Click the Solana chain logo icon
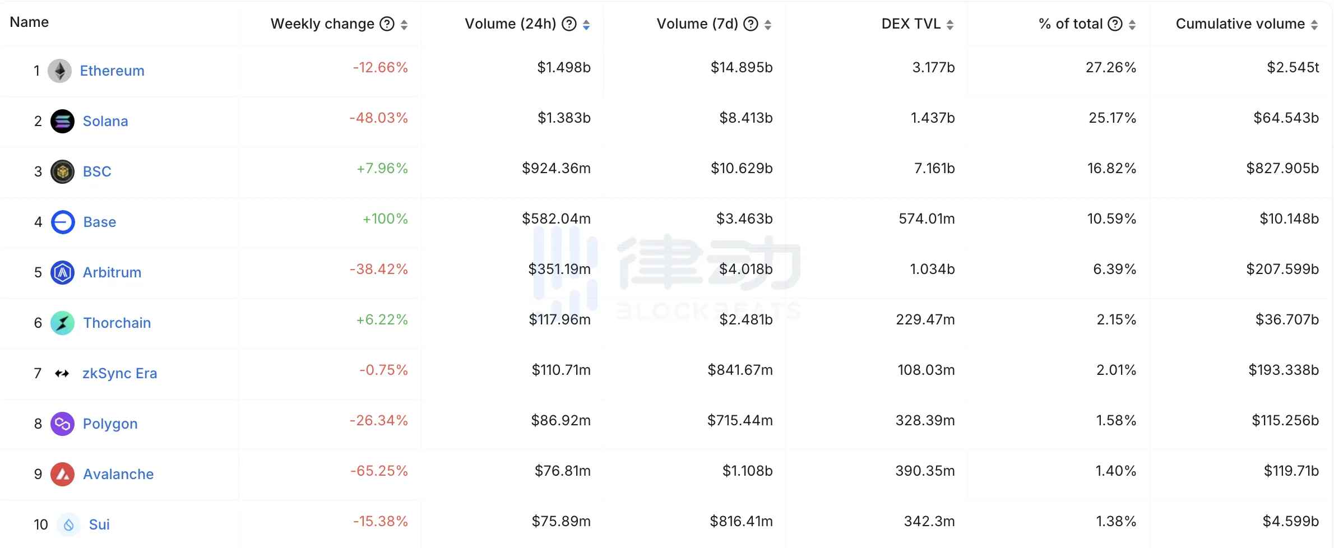 click(62, 122)
